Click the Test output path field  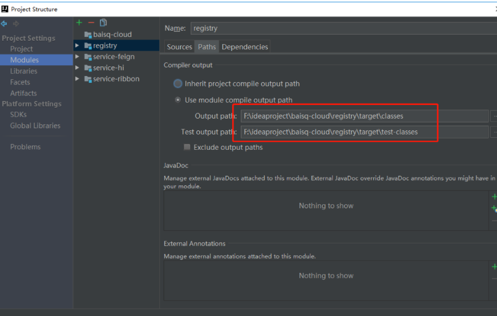(x=365, y=132)
